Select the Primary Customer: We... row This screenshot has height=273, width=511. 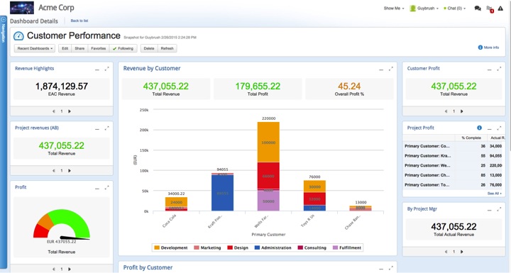coord(454,165)
